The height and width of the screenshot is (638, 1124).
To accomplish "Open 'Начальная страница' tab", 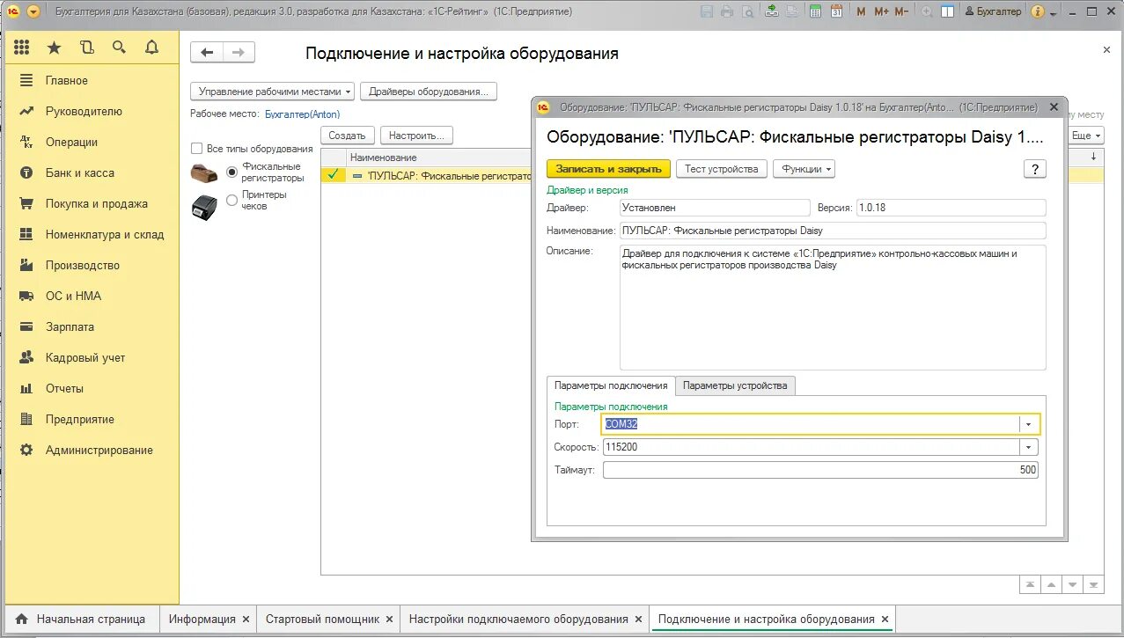I will [81, 619].
